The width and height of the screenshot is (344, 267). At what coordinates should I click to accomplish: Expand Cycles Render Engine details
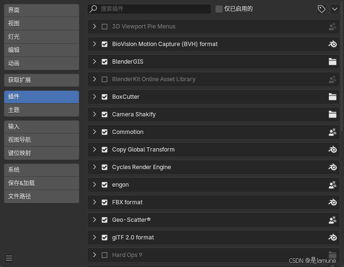tap(95, 167)
